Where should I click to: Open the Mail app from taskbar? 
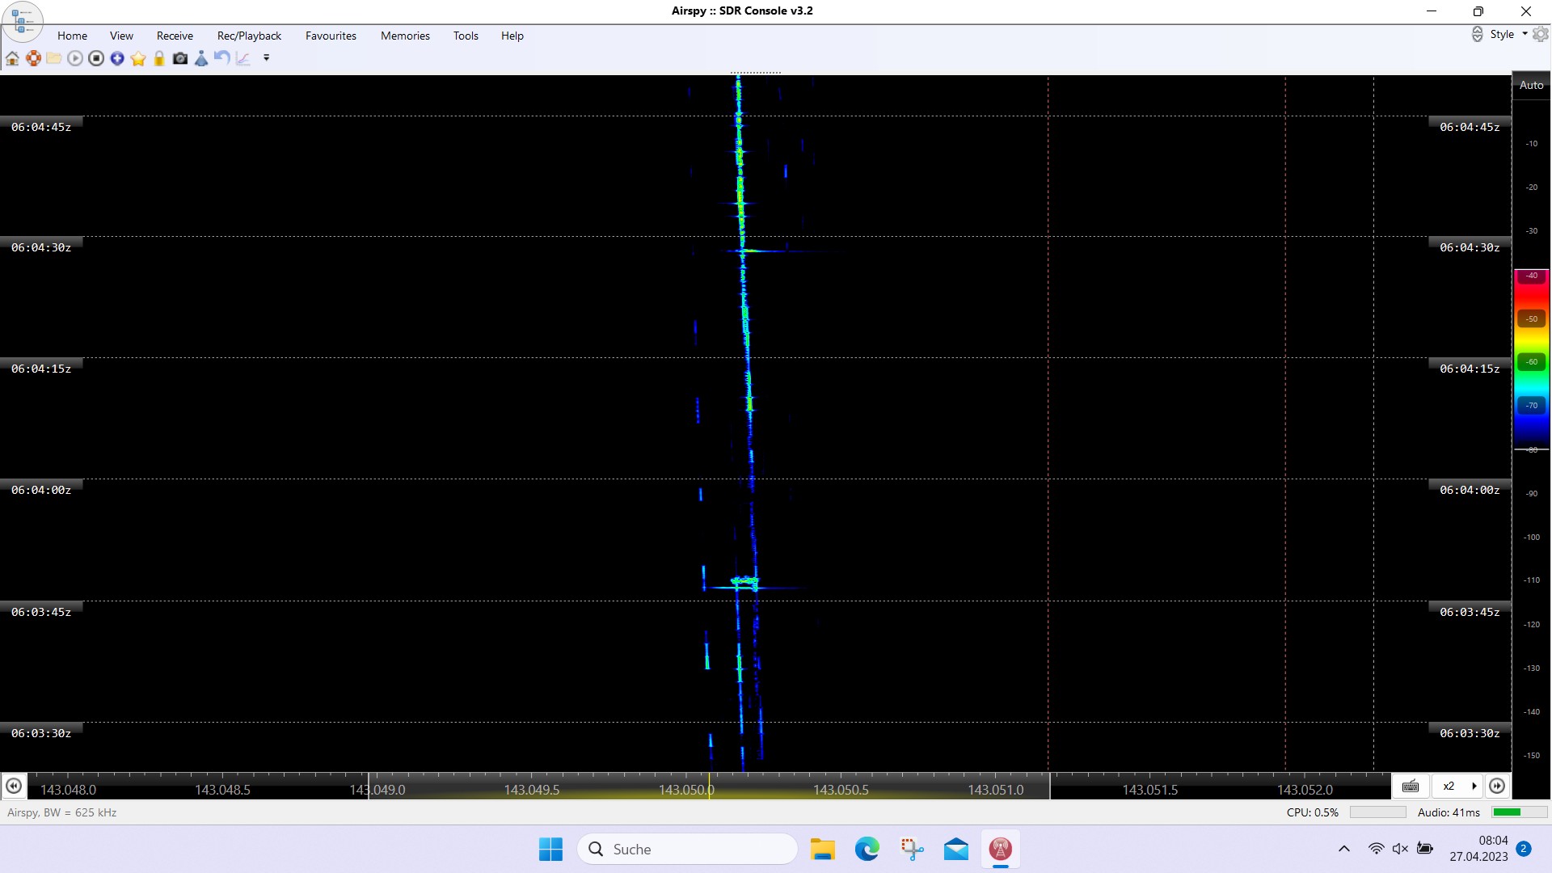956,849
